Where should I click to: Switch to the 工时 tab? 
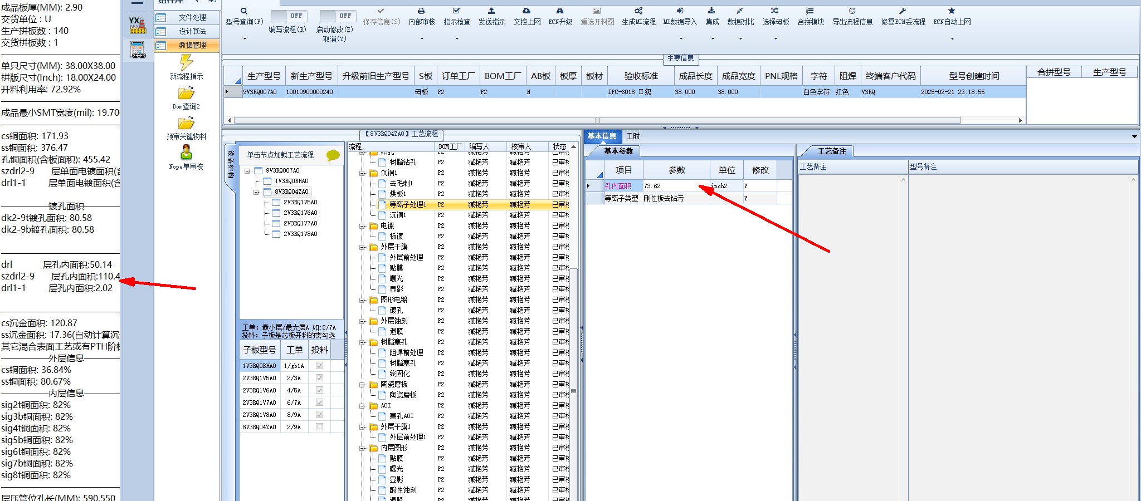click(x=633, y=136)
